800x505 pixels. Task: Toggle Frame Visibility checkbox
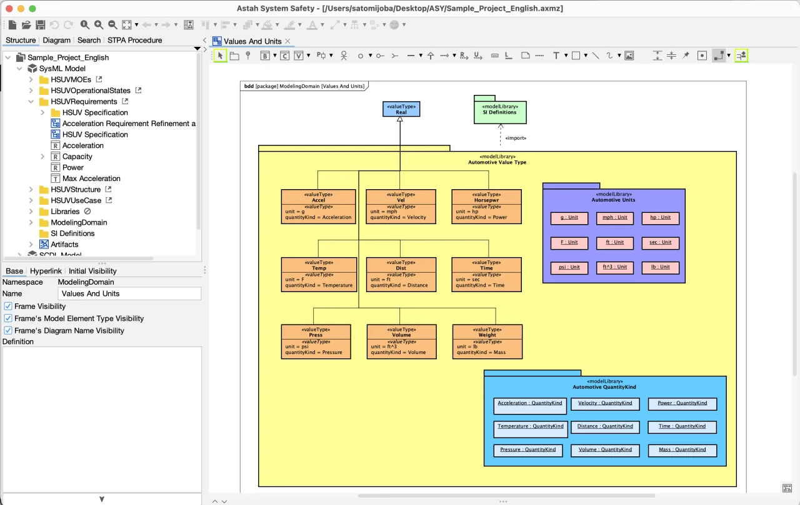tap(8, 306)
